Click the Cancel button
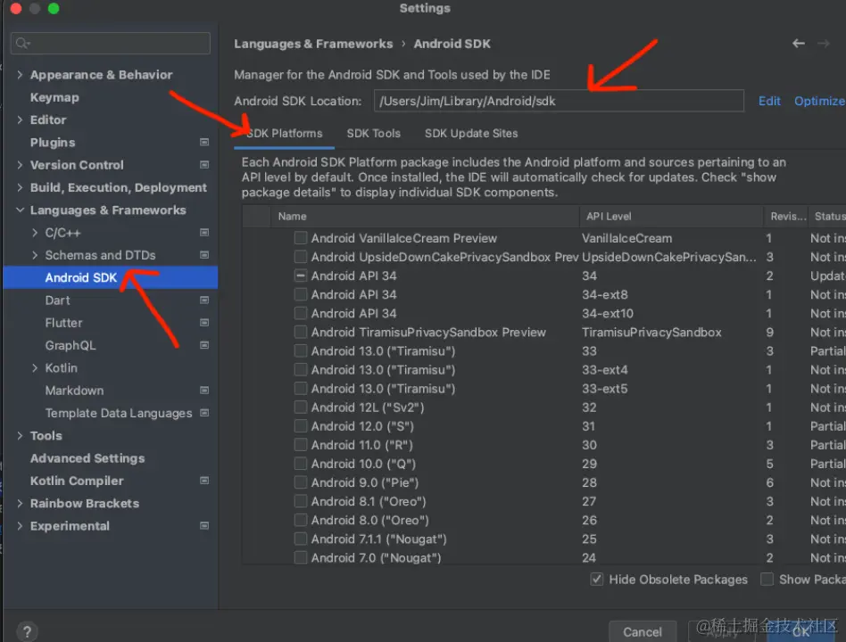846x642 pixels. coord(642,632)
